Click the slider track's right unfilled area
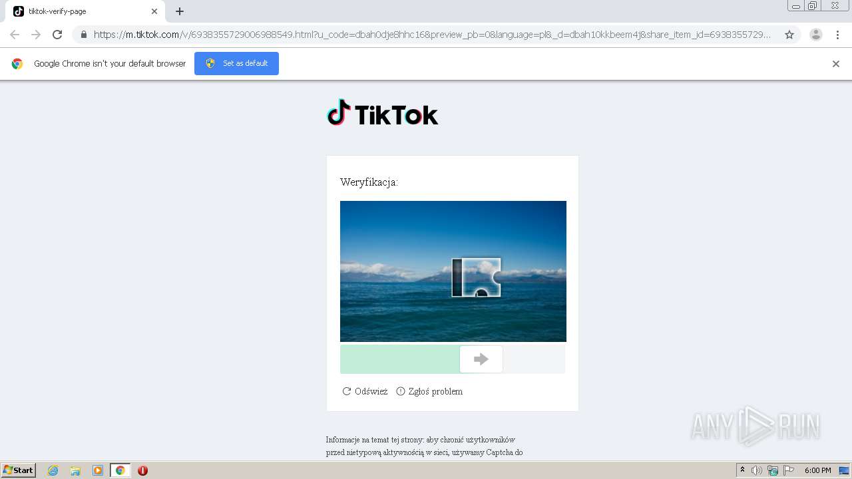Viewport: 852px width, 479px height. (534, 359)
